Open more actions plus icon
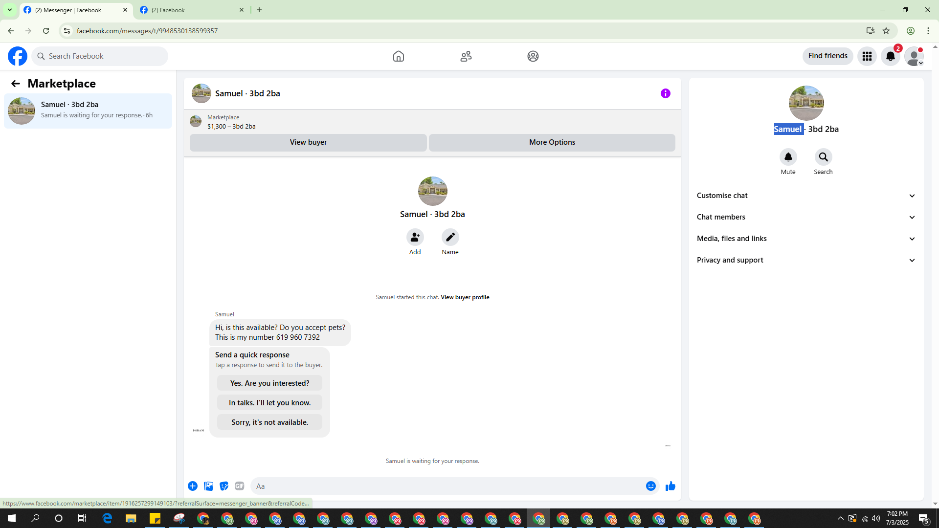This screenshot has height=528, width=939. pyautogui.click(x=193, y=486)
